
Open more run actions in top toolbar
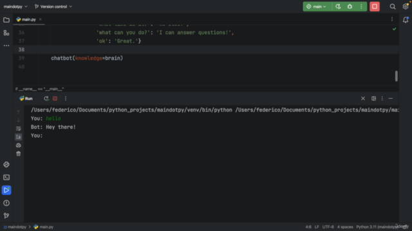click(x=361, y=6)
